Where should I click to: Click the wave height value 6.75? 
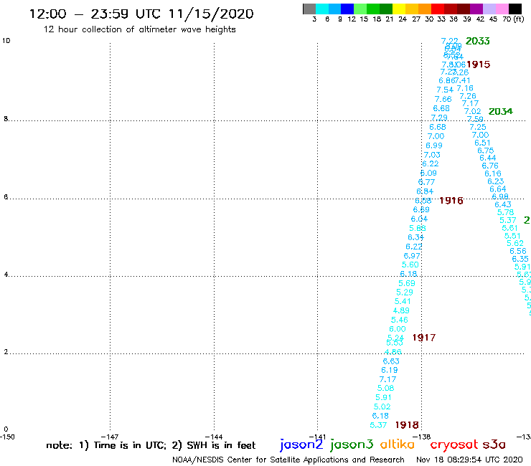(x=485, y=151)
